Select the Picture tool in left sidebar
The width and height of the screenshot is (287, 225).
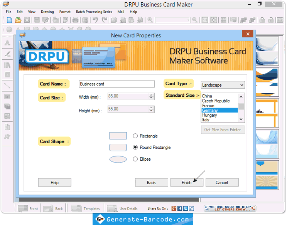7,75
